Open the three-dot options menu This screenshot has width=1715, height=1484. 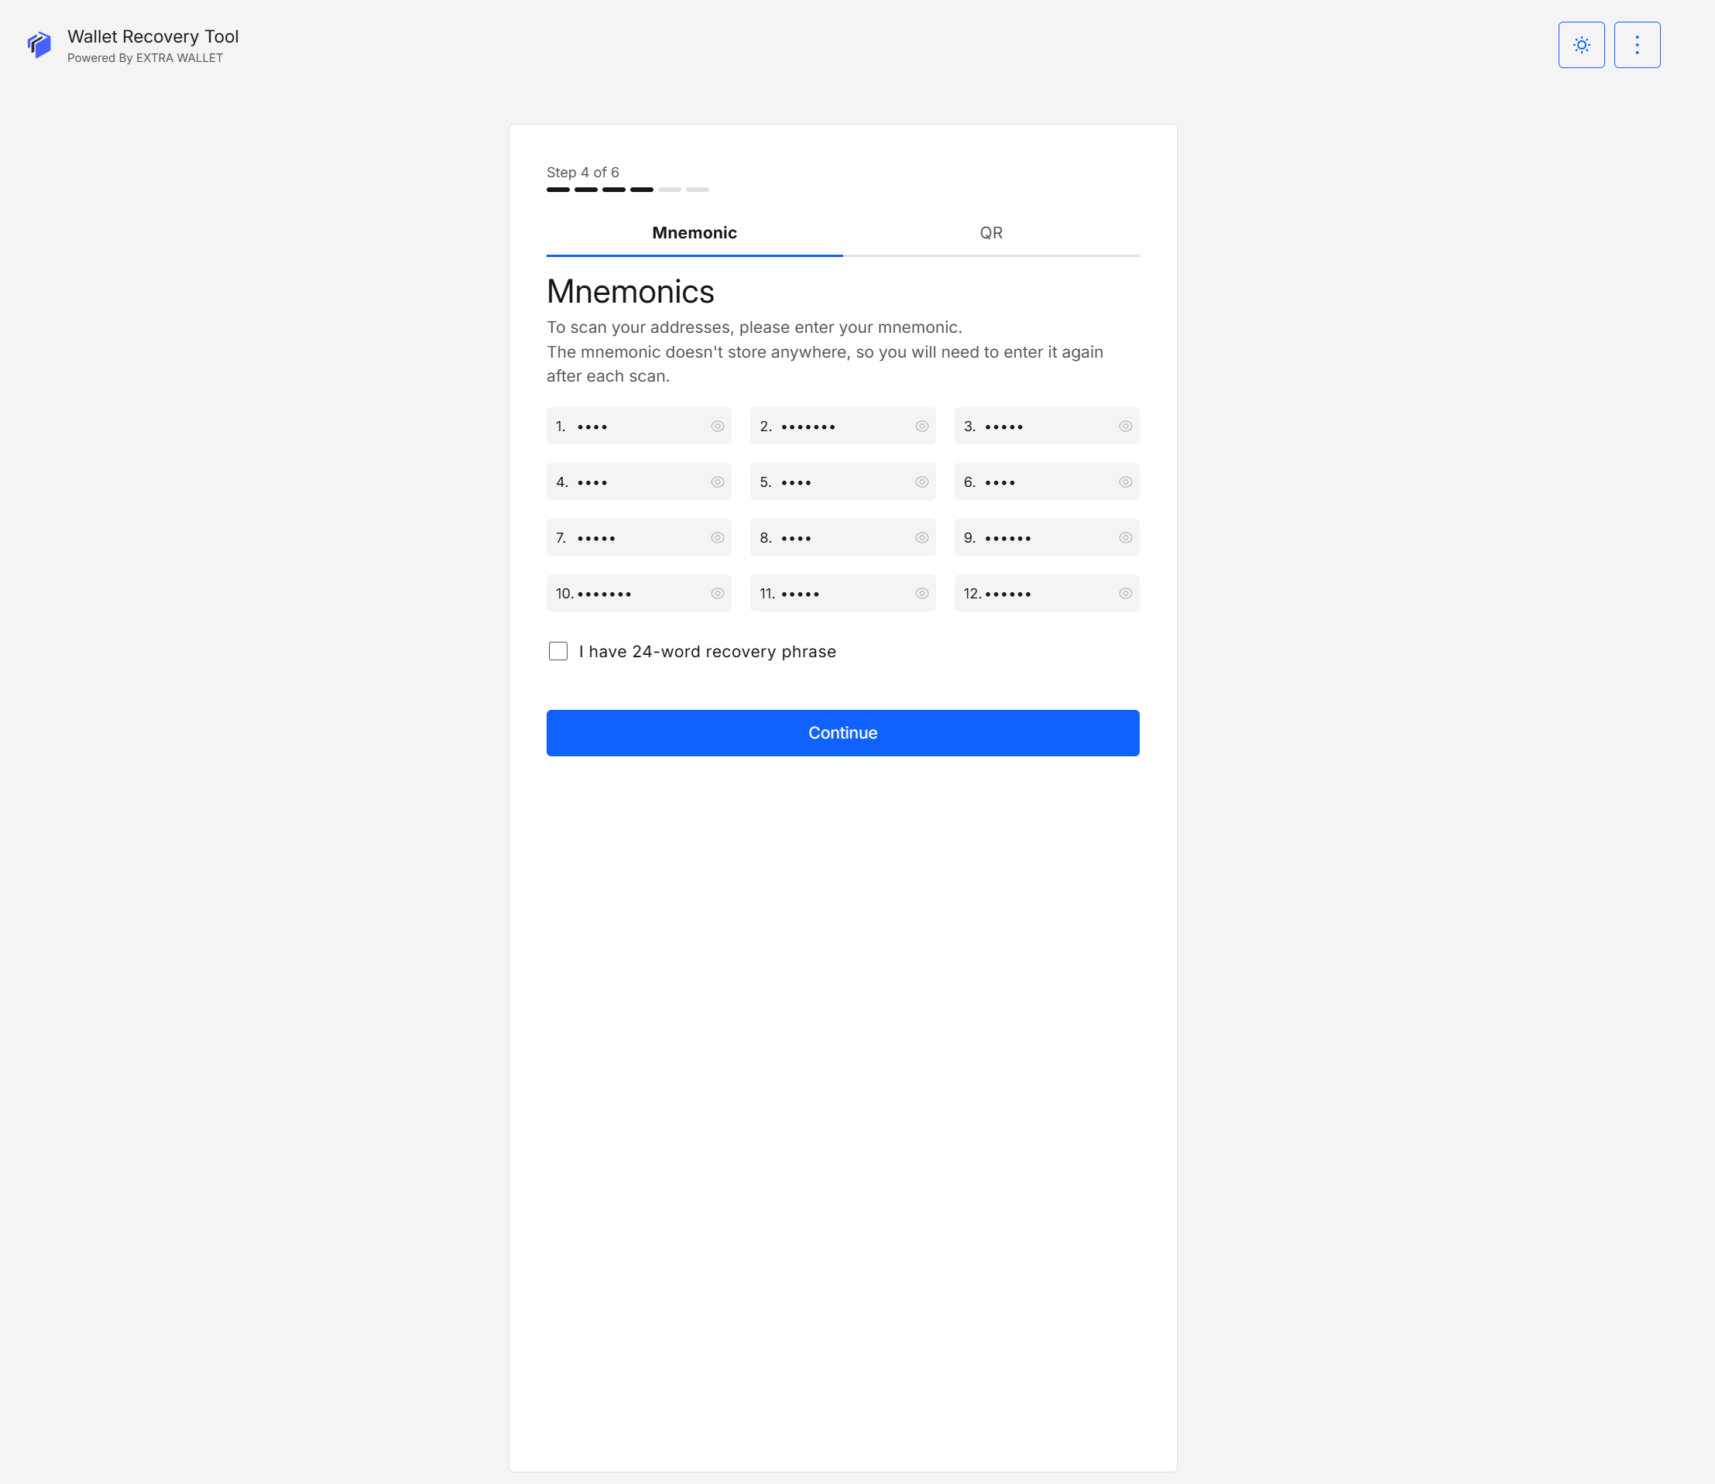(1636, 45)
